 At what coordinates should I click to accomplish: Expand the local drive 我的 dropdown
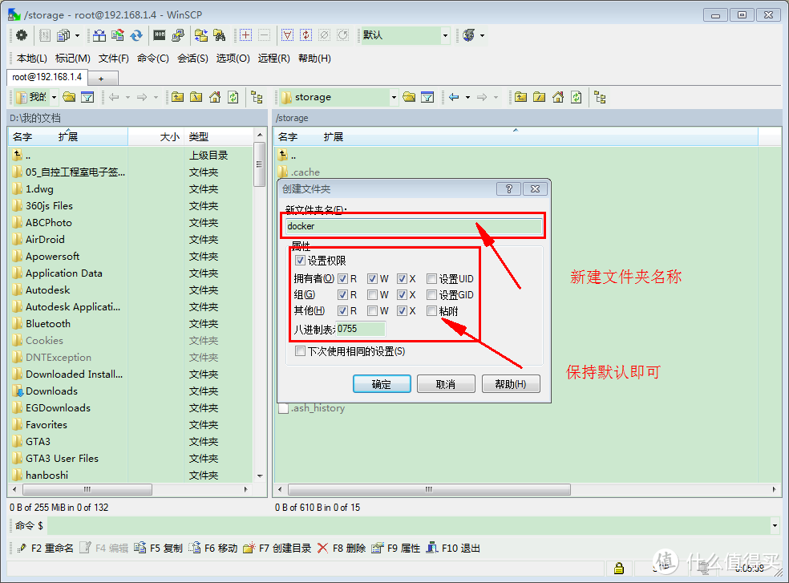[x=54, y=97]
